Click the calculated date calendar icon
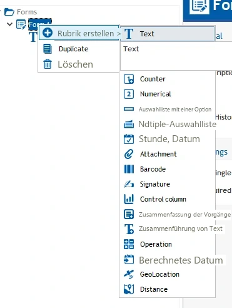Screen dimensions: 232x308 [129, 259]
